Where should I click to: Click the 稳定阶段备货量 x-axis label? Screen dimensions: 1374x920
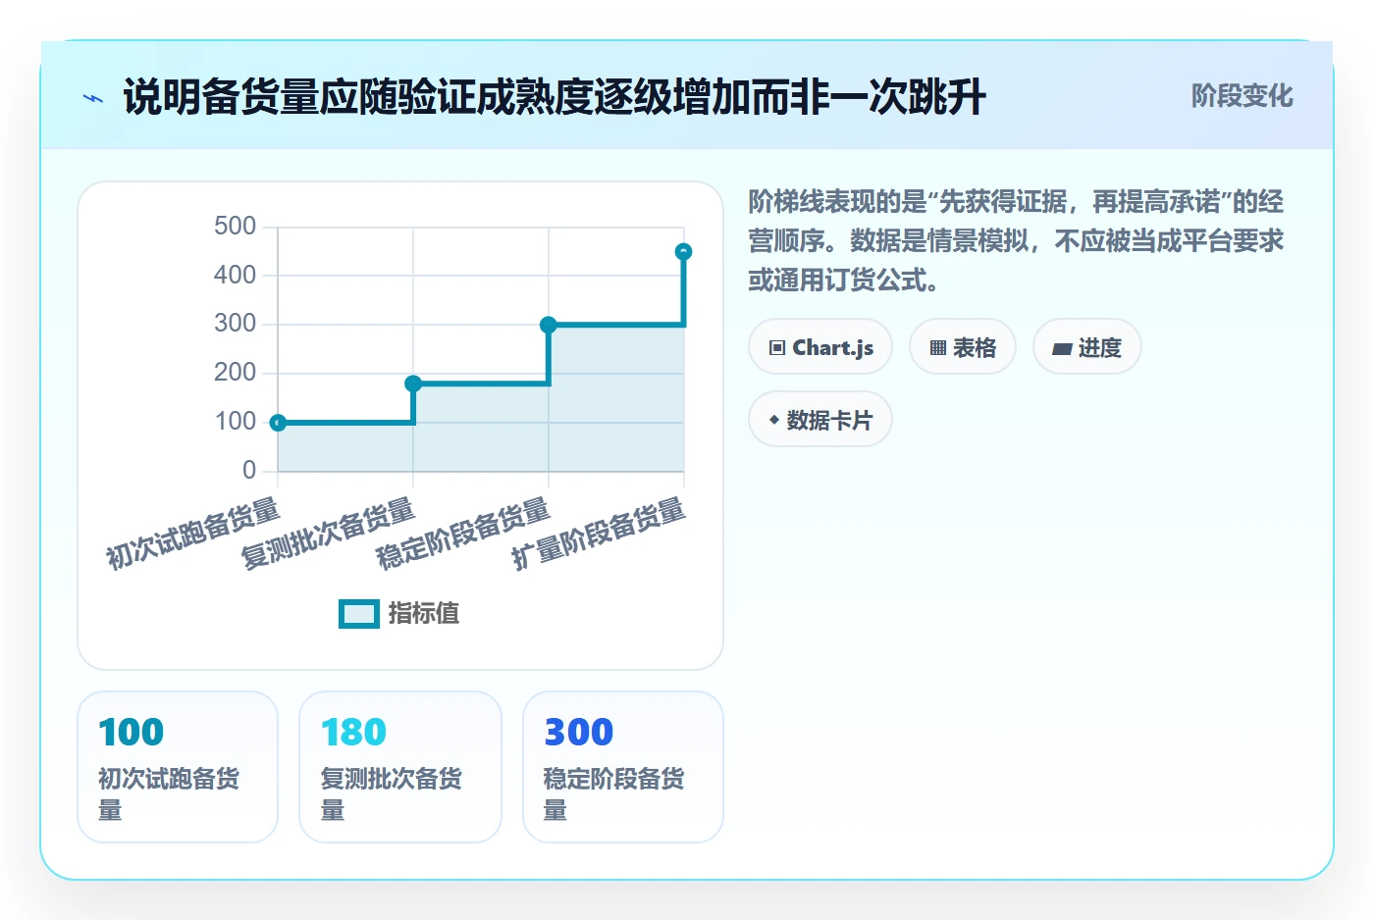pyautogui.click(x=464, y=534)
